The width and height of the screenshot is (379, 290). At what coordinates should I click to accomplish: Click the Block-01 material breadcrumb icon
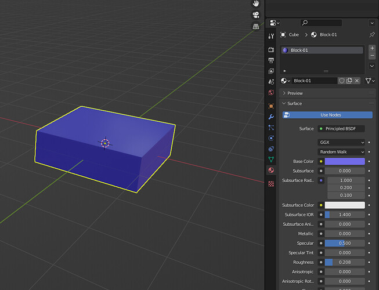click(x=314, y=35)
